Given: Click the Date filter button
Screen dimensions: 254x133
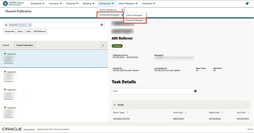Looking at the screenshot, I should 28,31.
